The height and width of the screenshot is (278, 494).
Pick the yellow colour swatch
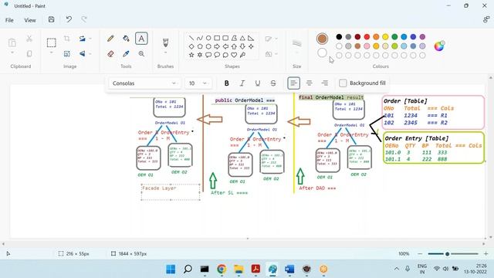[385, 37]
